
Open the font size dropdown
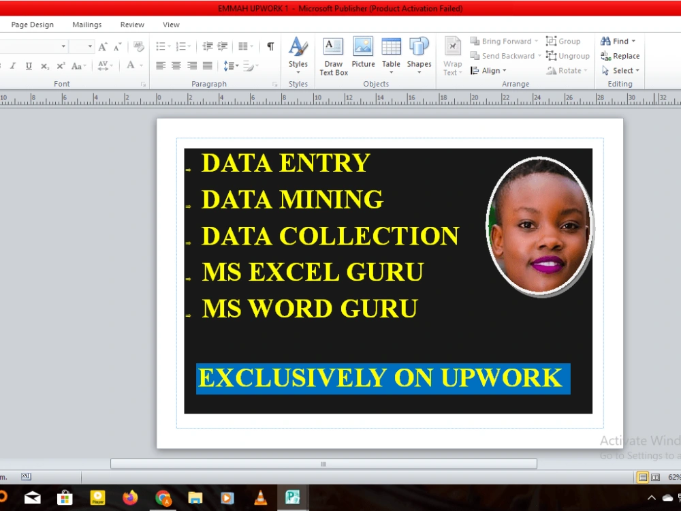[90, 46]
